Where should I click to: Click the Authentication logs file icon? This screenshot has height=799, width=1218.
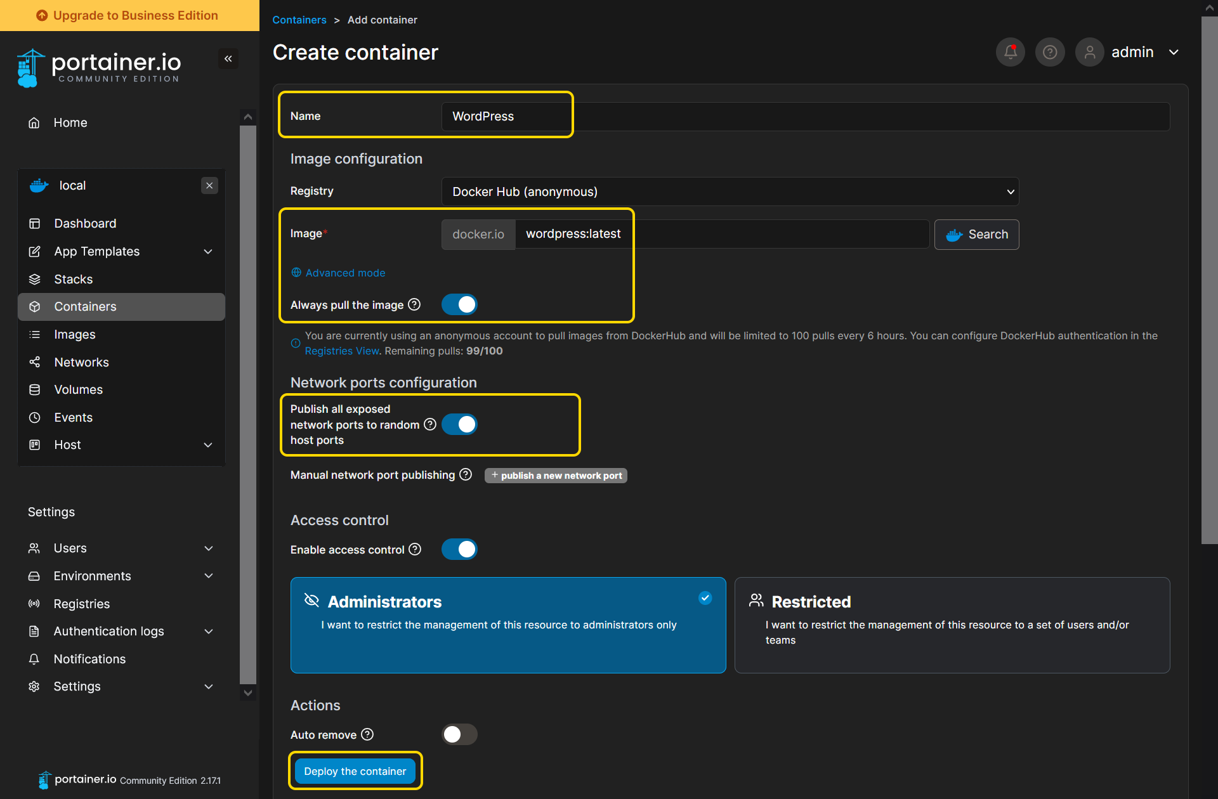[34, 632]
